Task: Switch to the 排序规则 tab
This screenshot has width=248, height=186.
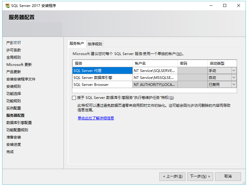Action: 95,44
